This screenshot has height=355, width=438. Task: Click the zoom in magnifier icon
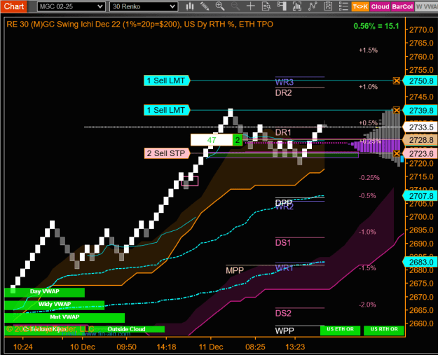(x=220, y=6)
